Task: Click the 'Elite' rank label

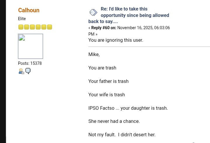Action: (22, 19)
